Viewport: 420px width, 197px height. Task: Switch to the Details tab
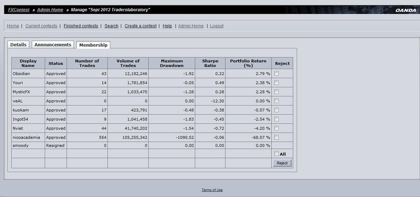[18, 44]
